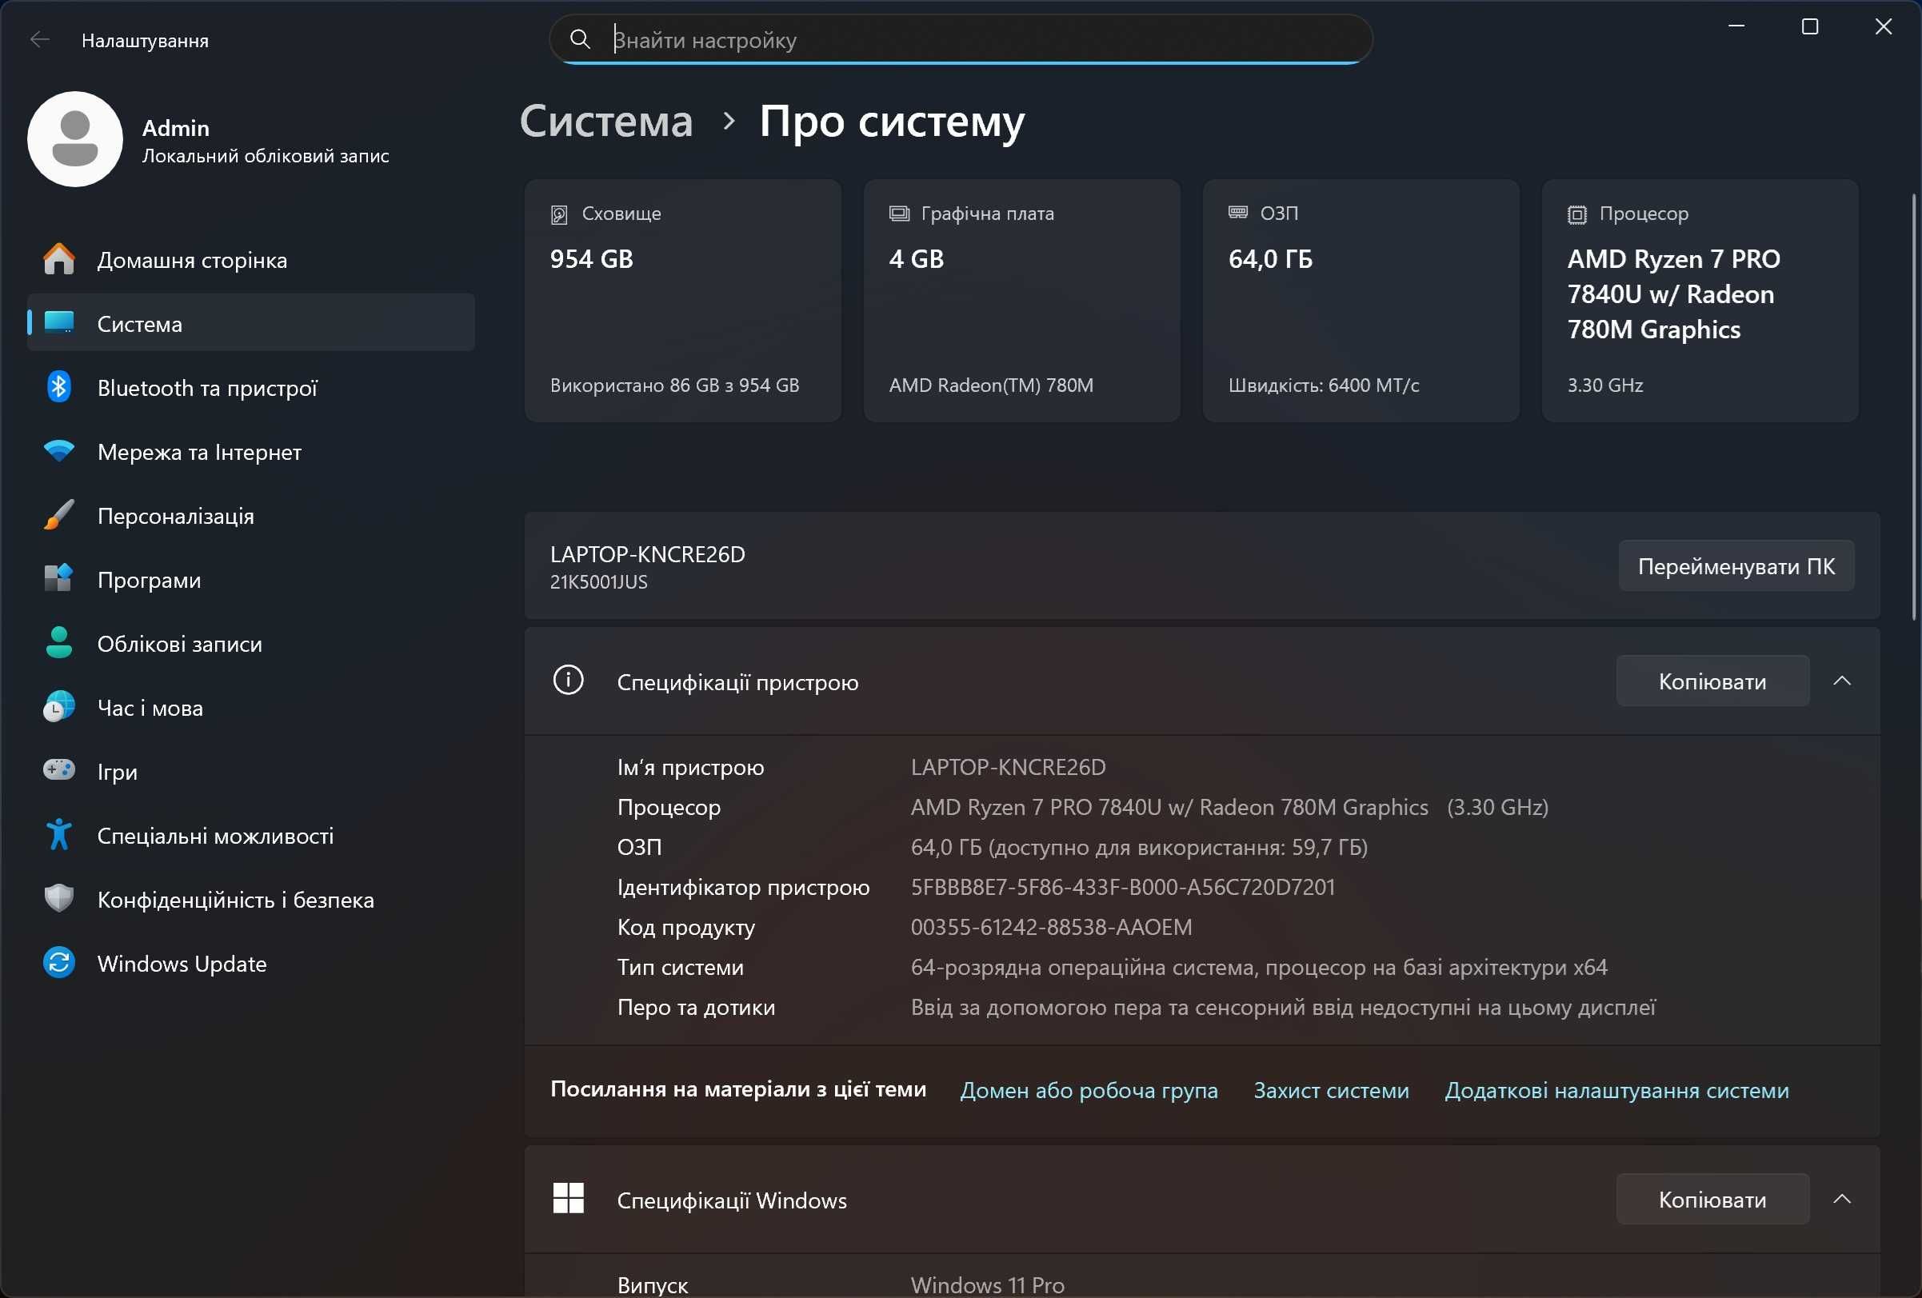Click the Програми apps icon
This screenshot has height=1298, width=1922.
pyautogui.click(x=58, y=578)
